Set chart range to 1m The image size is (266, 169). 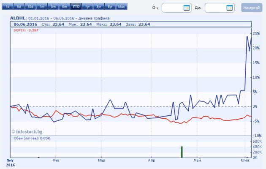click(41, 7)
